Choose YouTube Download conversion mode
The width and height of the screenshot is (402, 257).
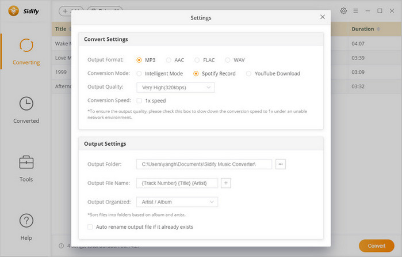point(248,74)
